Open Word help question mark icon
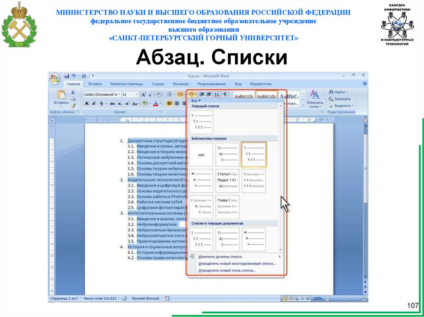The height and width of the screenshot is (317, 424). tap(365, 84)
